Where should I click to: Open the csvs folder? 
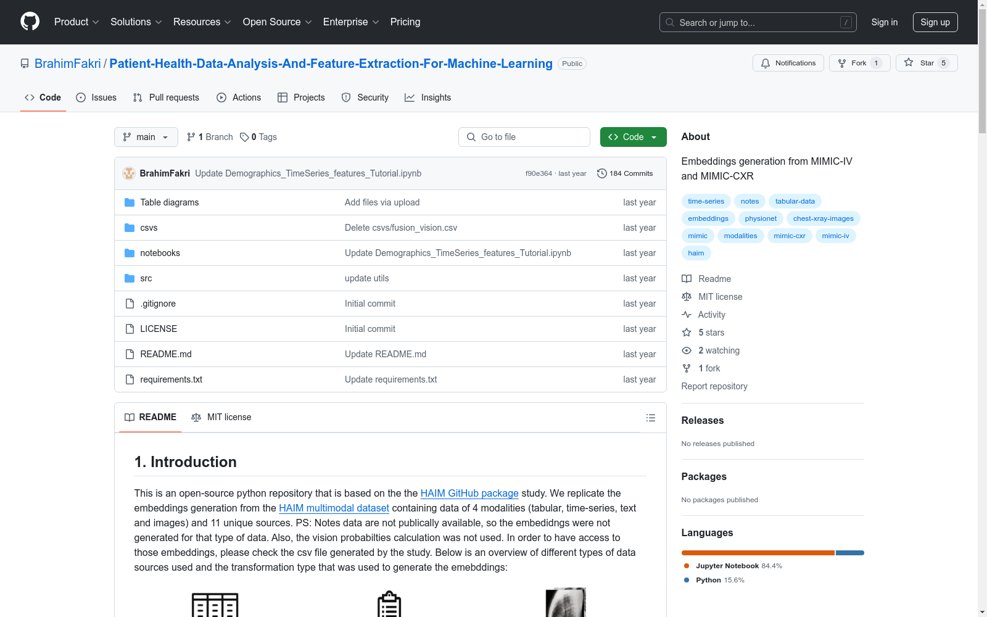tap(149, 228)
